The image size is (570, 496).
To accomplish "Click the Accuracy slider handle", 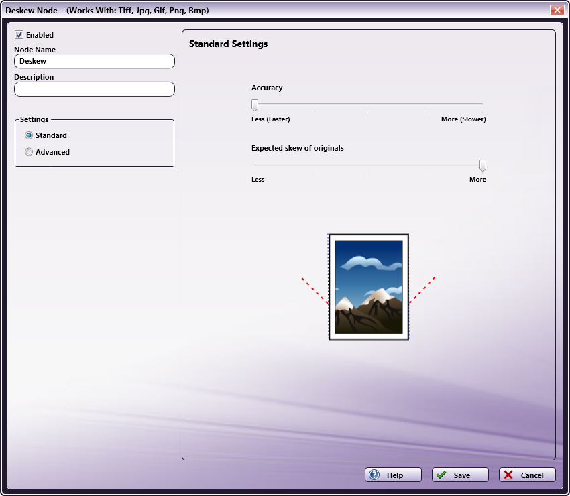I will [x=255, y=105].
